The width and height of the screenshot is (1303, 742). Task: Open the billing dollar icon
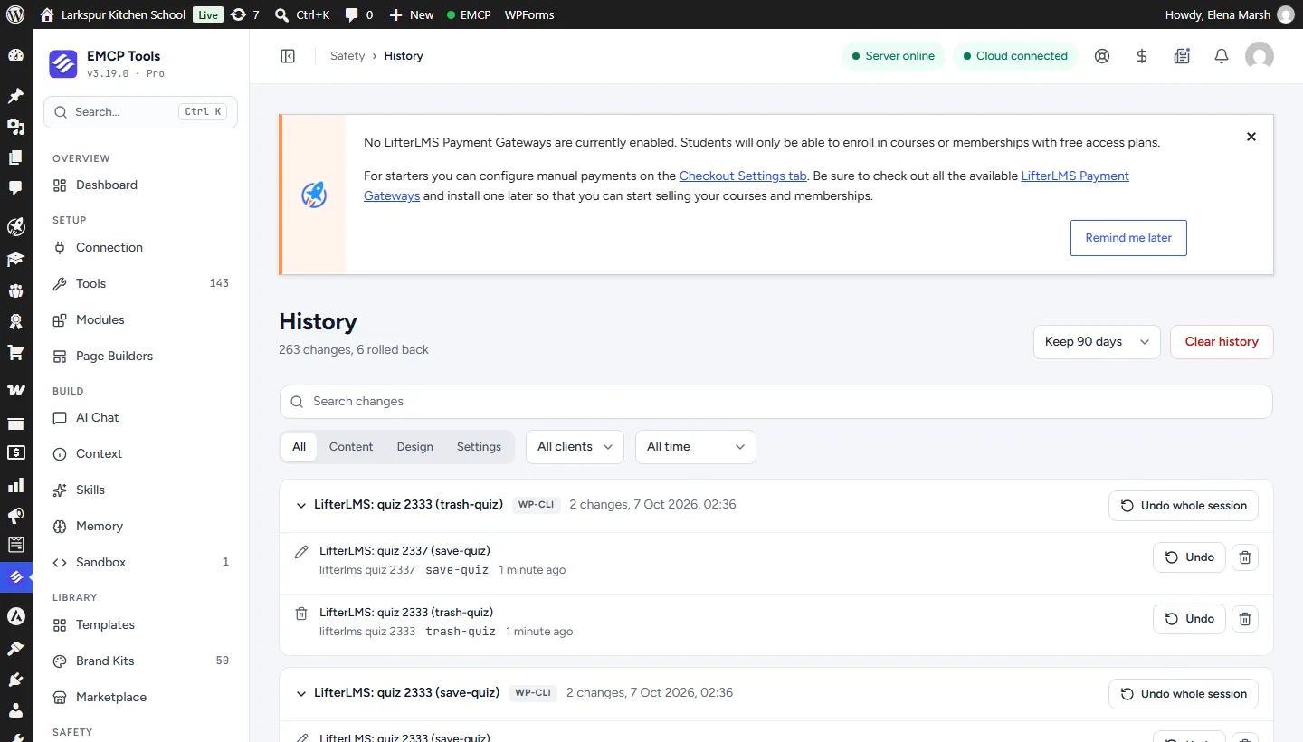click(x=1142, y=56)
